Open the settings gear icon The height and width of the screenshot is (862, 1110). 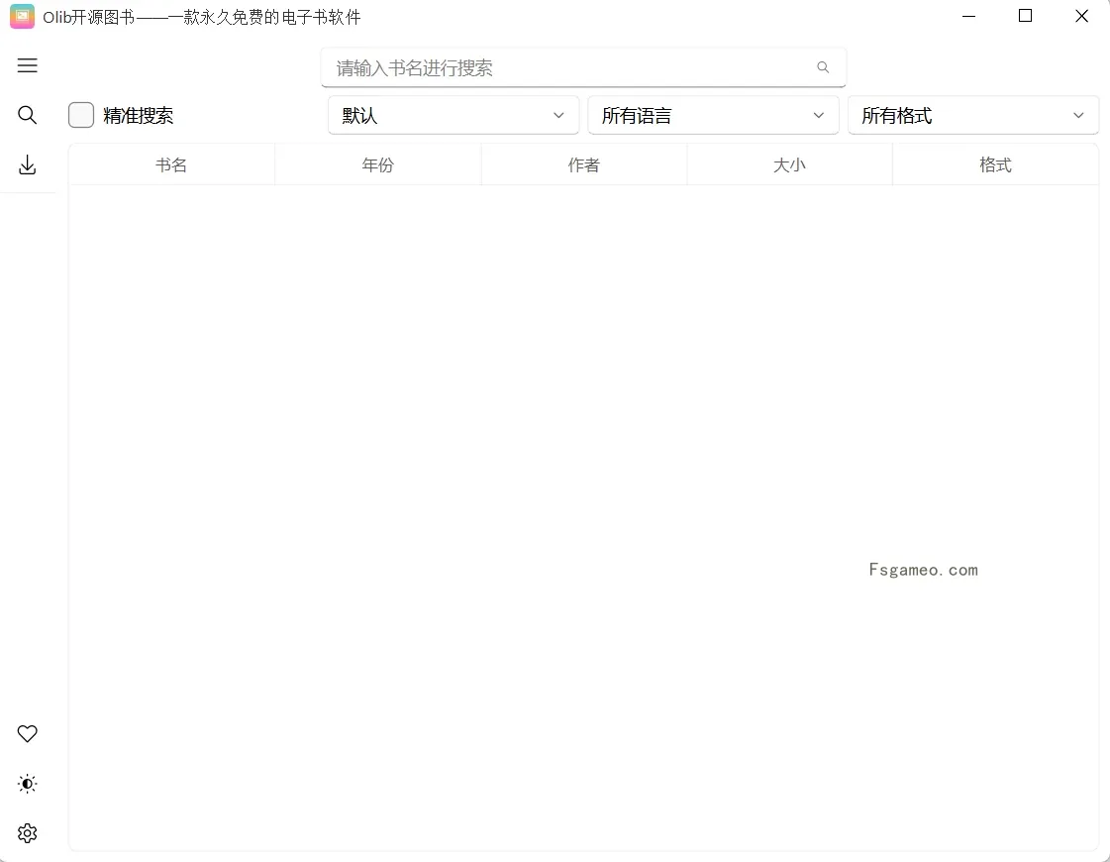(27, 833)
